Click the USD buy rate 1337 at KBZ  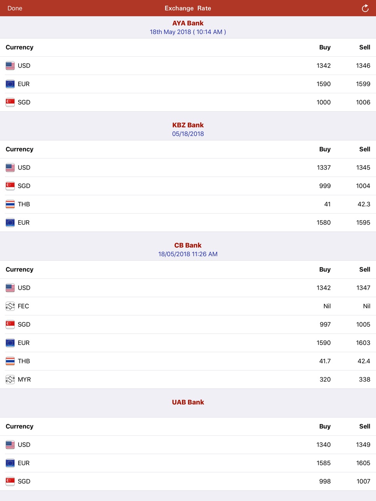pyautogui.click(x=324, y=168)
